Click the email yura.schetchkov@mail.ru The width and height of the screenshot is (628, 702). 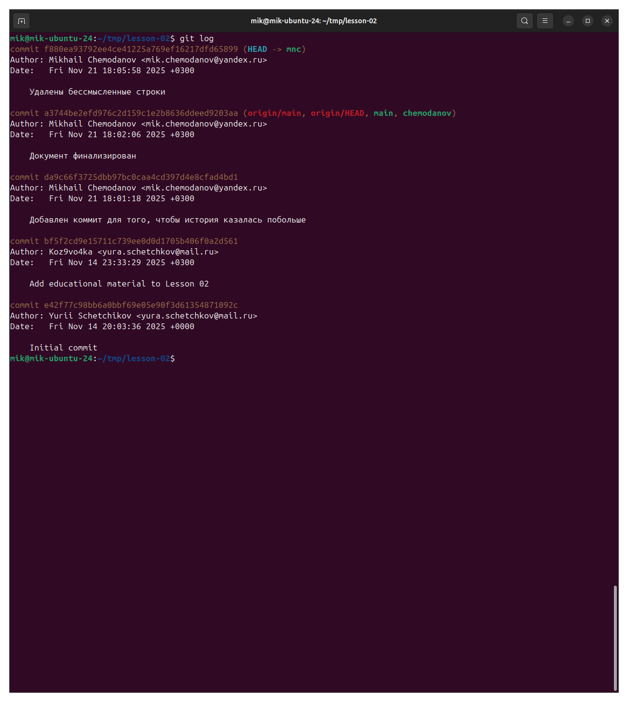160,252
